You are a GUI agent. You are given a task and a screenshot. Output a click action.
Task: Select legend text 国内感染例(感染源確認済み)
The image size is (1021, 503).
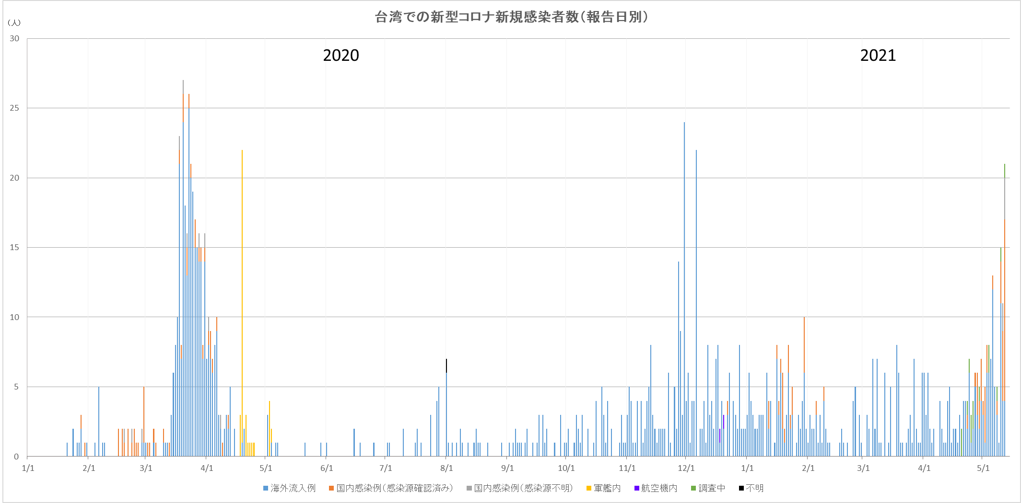[395, 488]
